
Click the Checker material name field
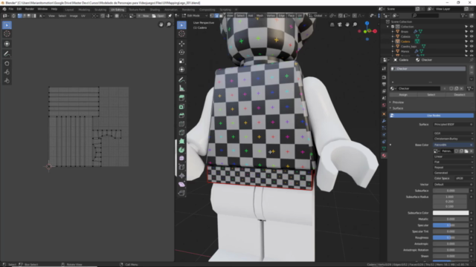[419, 88]
